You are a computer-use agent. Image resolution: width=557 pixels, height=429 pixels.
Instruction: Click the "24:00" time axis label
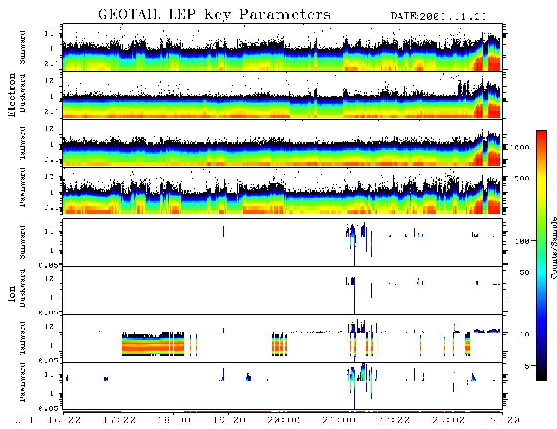click(x=503, y=420)
